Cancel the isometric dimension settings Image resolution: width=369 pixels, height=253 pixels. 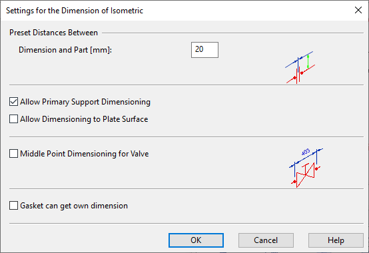(x=266, y=240)
